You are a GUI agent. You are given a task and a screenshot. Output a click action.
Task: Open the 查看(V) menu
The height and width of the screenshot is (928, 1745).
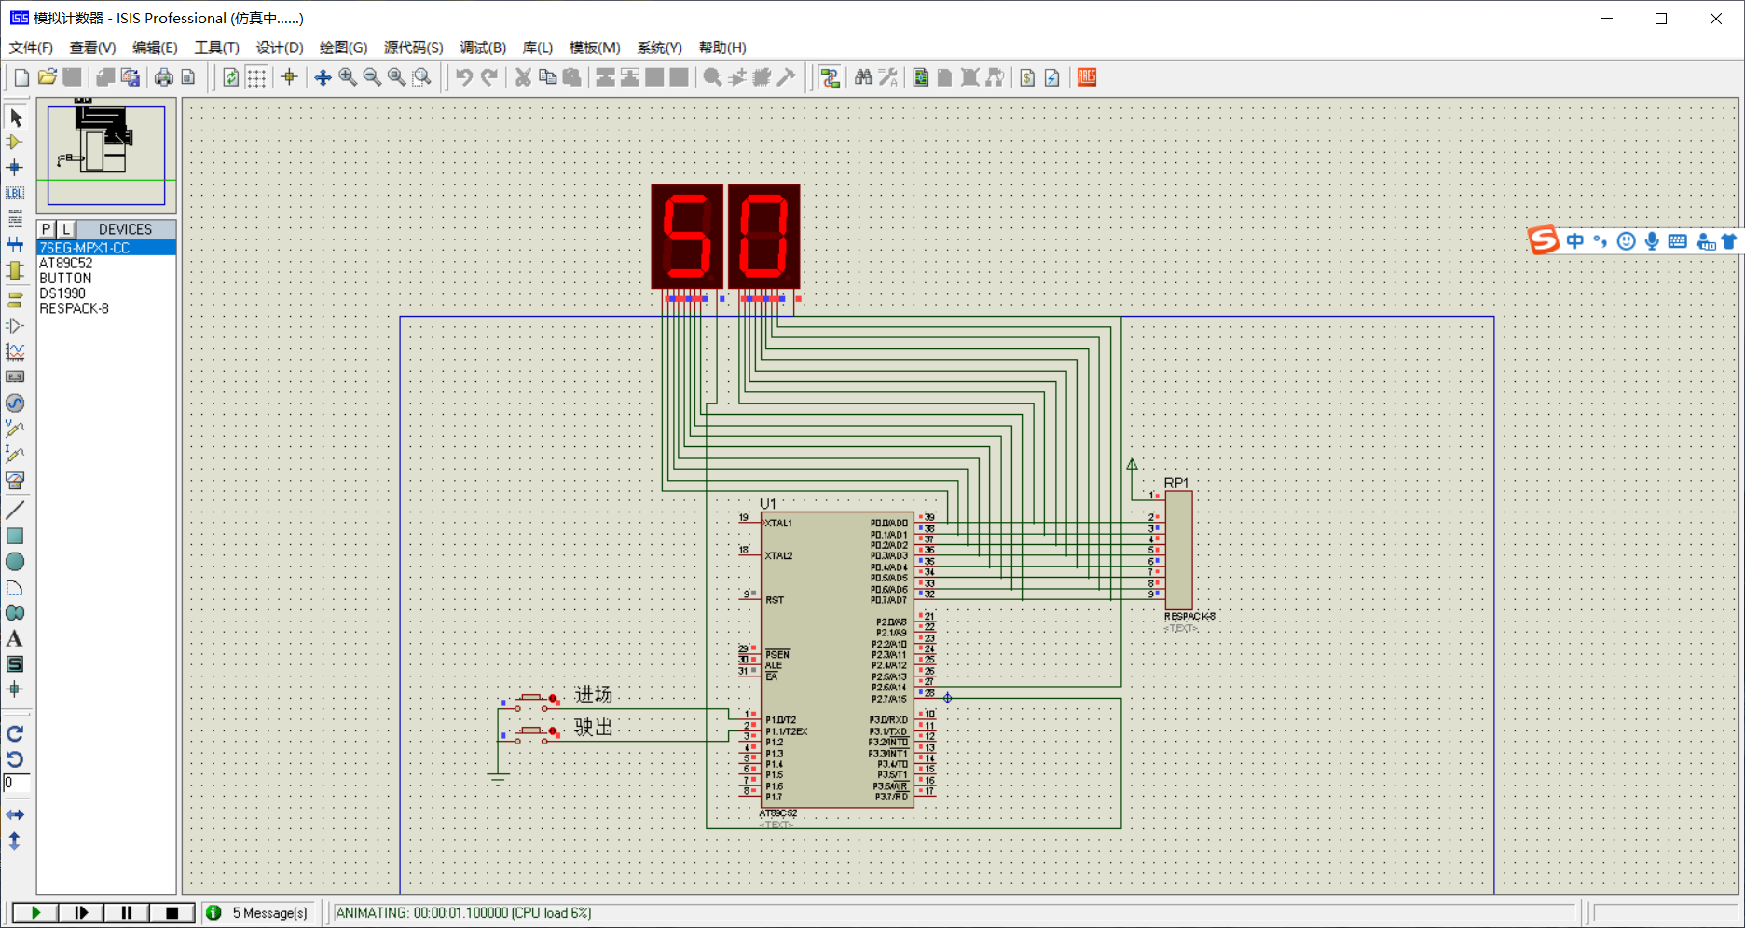pos(92,48)
